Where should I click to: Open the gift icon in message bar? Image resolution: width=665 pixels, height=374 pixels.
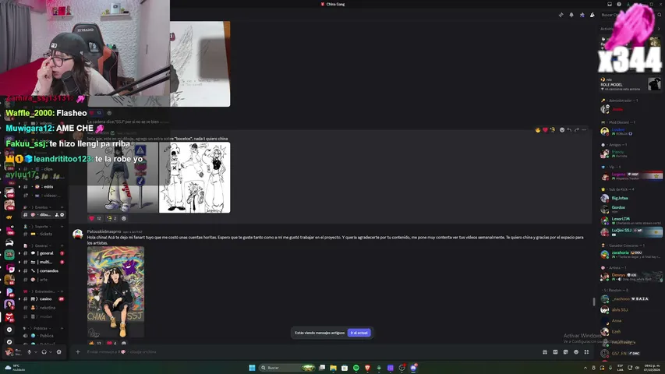pos(545,352)
